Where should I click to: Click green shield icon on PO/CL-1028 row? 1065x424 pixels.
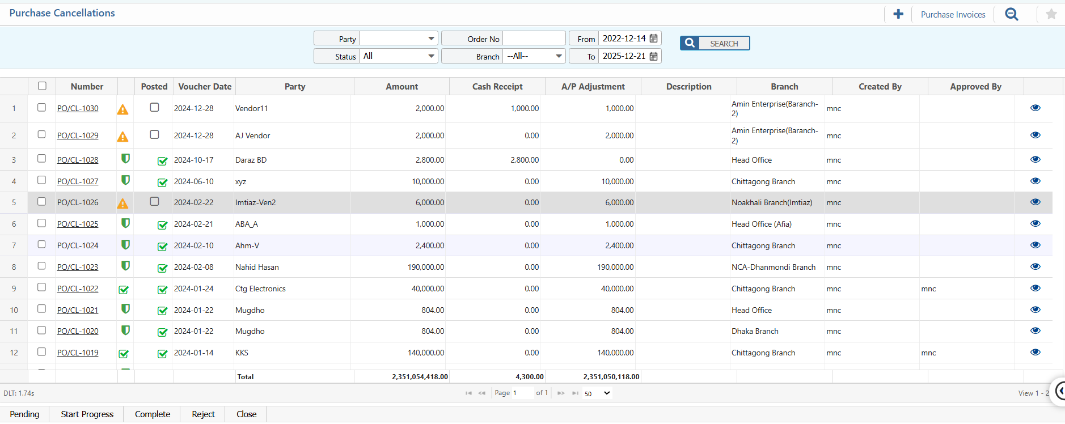point(125,159)
